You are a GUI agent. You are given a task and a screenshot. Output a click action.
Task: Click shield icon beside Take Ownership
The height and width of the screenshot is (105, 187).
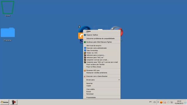[x=85, y=50]
